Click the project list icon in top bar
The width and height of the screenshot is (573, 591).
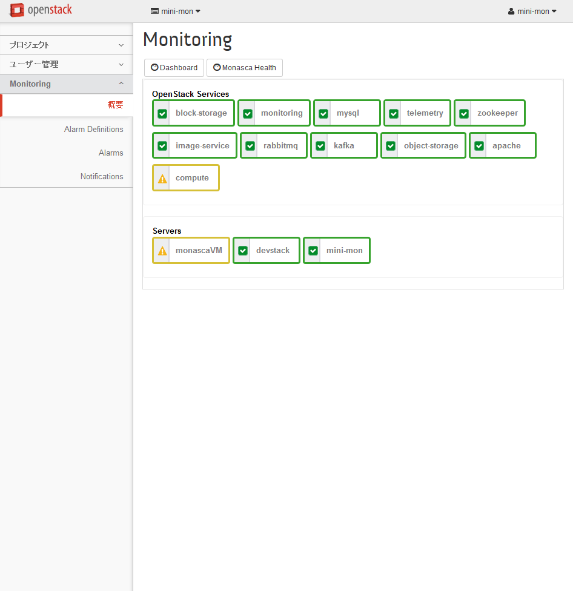pos(154,12)
